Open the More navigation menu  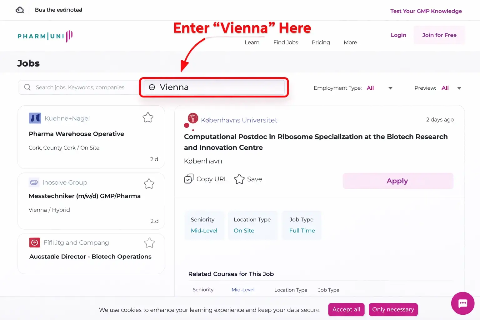coord(350,42)
